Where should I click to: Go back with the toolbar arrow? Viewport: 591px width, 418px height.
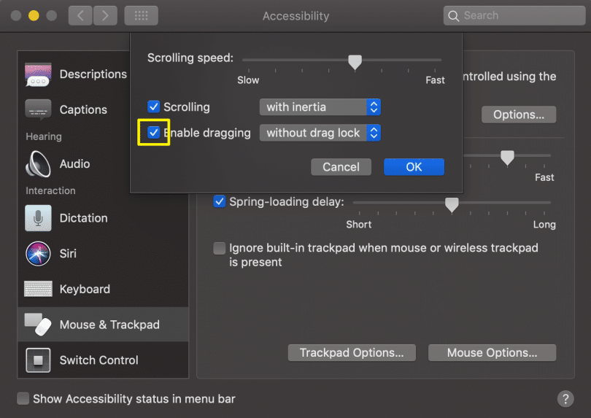(x=80, y=15)
